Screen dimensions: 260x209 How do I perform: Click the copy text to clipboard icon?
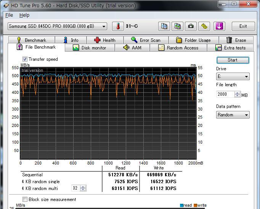point(164,26)
